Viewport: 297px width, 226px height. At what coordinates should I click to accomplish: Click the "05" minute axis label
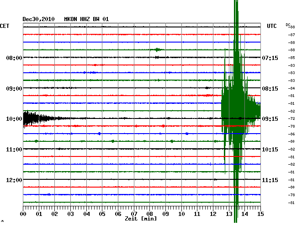click(102, 214)
